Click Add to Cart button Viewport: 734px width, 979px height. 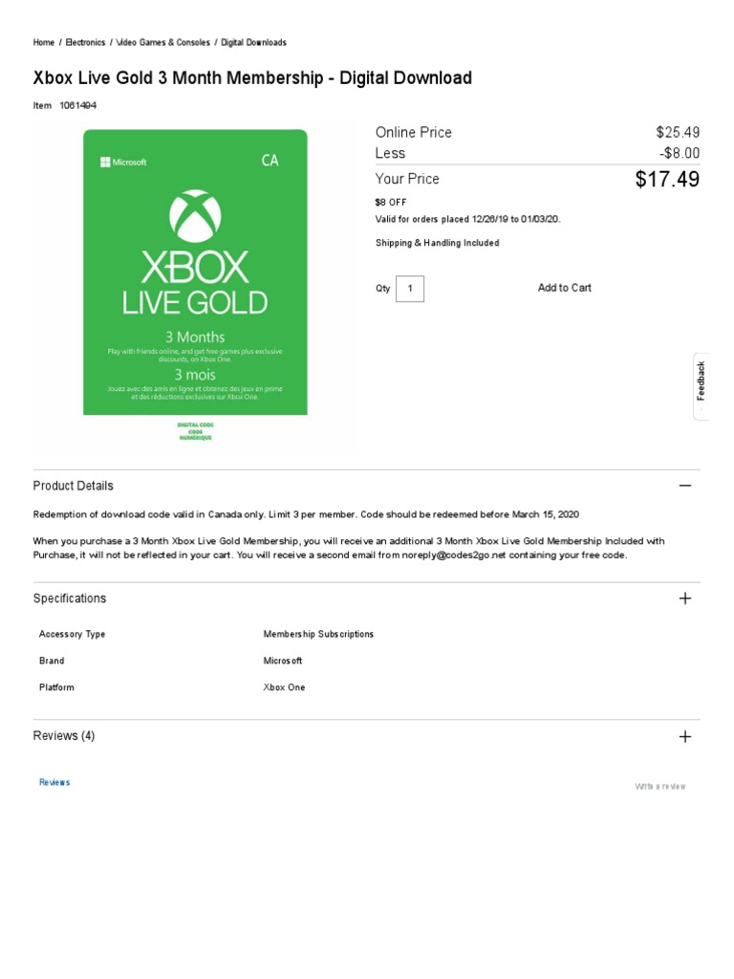(564, 288)
